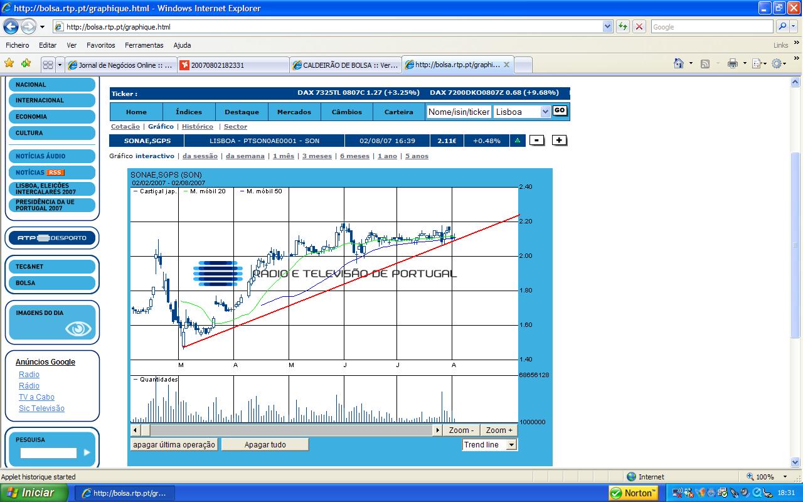This screenshot has height=502, width=803.
Task: Click the search magnifier button beside Google box
Action: point(782,26)
